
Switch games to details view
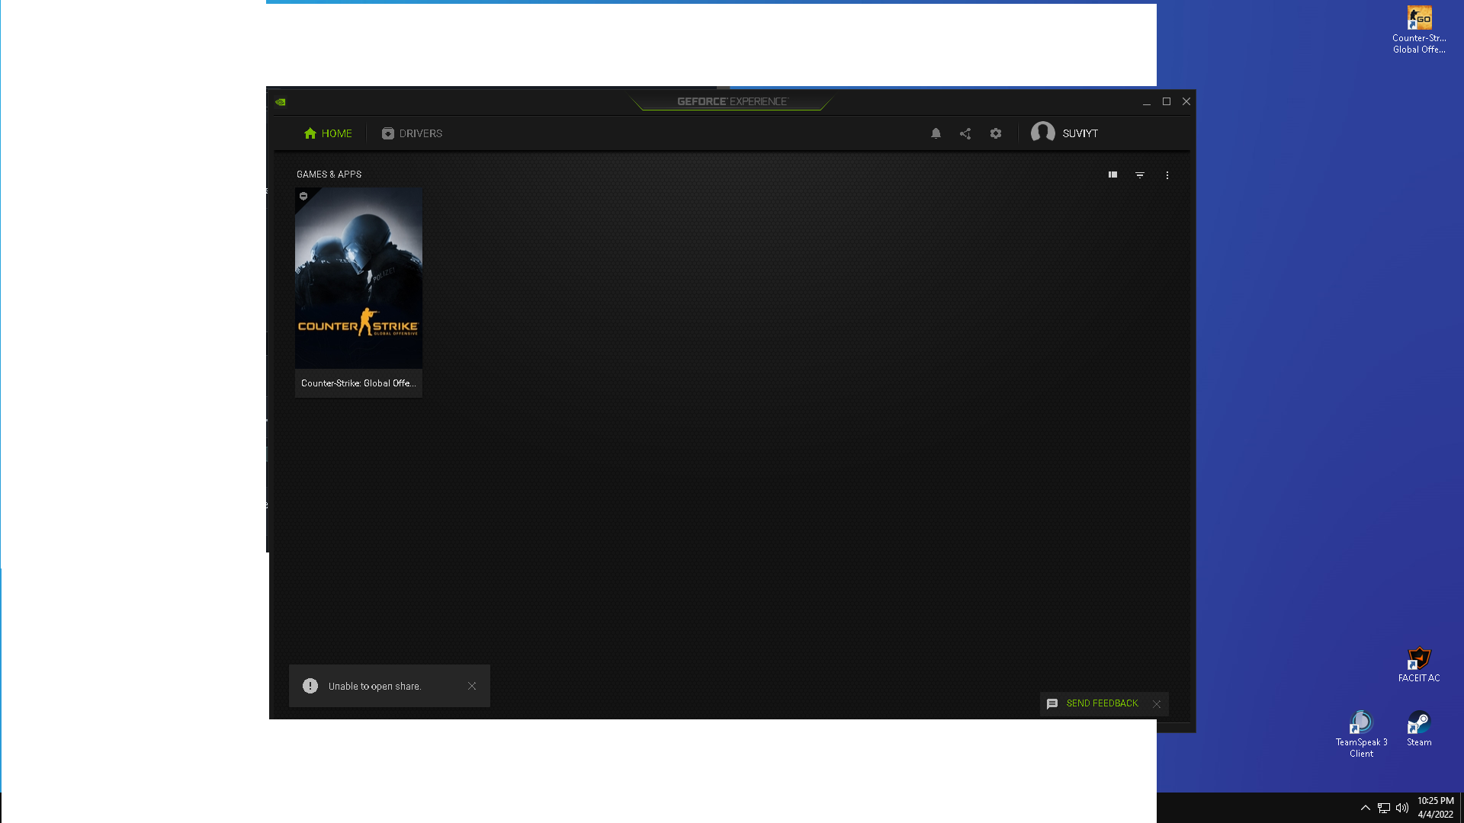1112,175
